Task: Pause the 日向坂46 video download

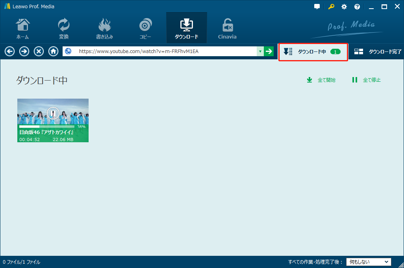Action: pyautogui.click(x=53, y=113)
